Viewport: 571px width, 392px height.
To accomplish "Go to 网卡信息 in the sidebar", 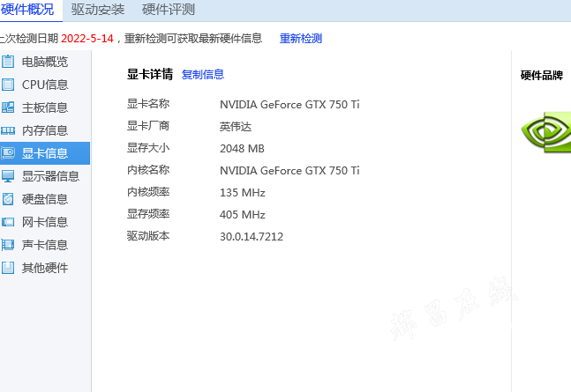I will [45, 222].
